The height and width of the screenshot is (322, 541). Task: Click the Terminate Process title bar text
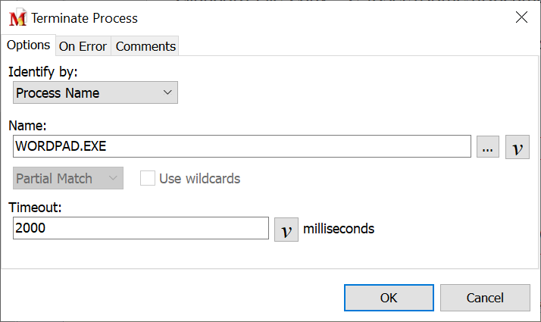pos(84,17)
